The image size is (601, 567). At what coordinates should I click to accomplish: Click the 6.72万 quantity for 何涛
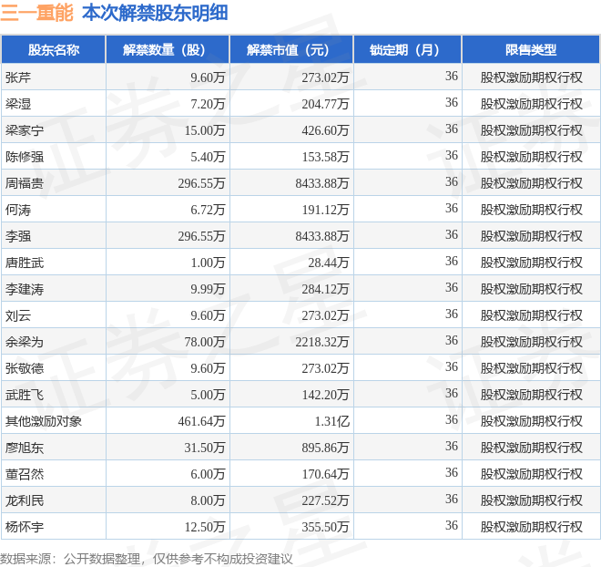[208, 210]
